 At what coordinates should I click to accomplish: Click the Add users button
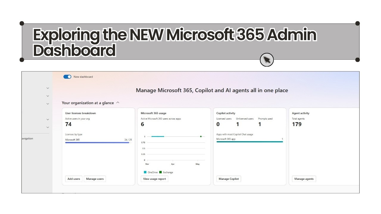tap(74, 179)
